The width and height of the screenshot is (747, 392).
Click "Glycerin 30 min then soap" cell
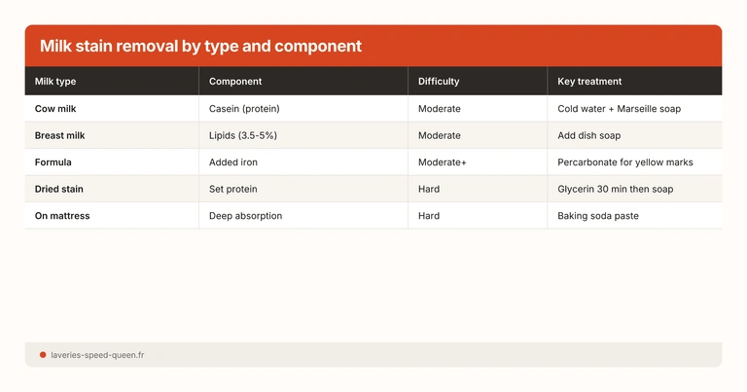[x=616, y=189]
